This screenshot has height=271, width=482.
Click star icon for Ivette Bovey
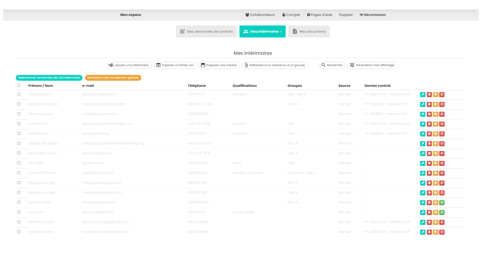[x=436, y=134]
